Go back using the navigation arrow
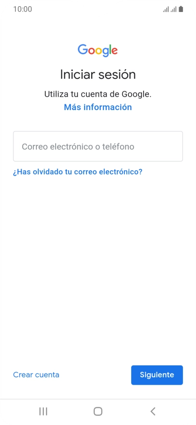The image size is (196, 425). point(153,411)
